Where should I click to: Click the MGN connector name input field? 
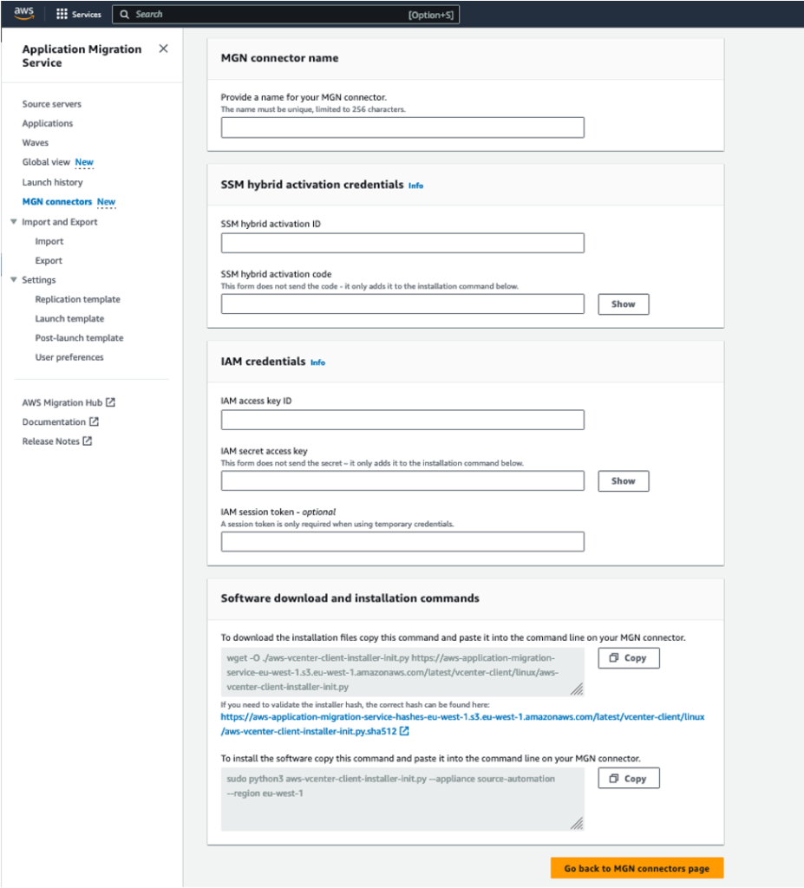point(402,127)
